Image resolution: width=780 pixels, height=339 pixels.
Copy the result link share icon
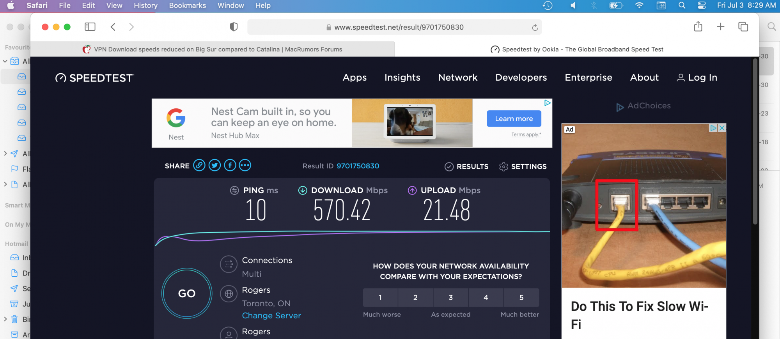click(199, 165)
